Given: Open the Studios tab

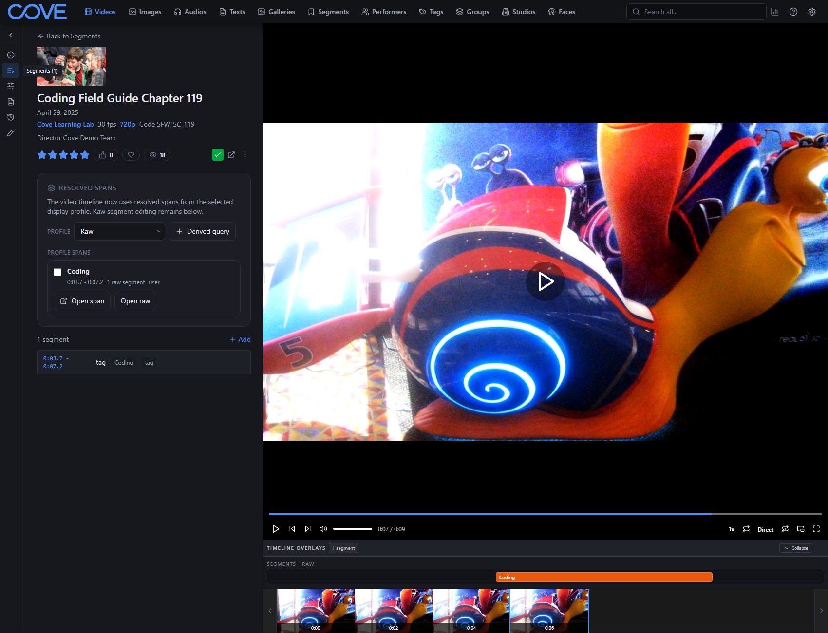Looking at the screenshot, I should click(519, 12).
